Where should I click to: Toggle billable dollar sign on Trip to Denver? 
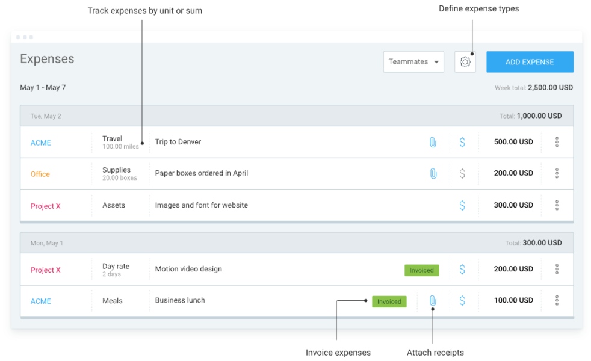(x=462, y=142)
